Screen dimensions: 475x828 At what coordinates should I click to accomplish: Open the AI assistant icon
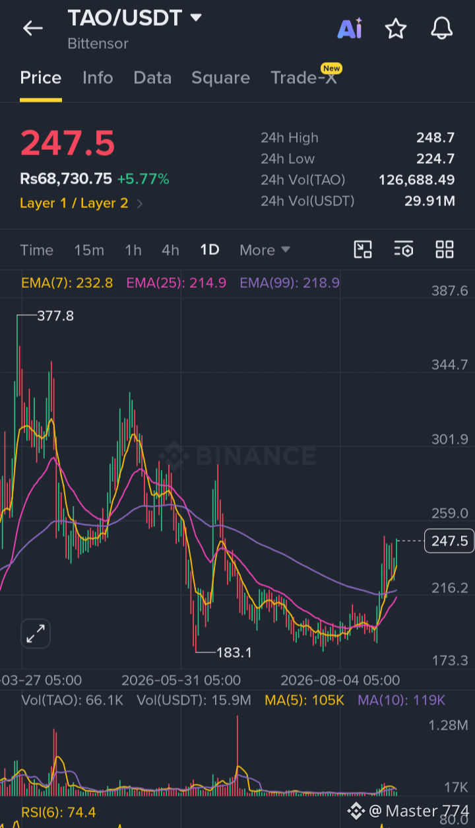coord(350,28)
